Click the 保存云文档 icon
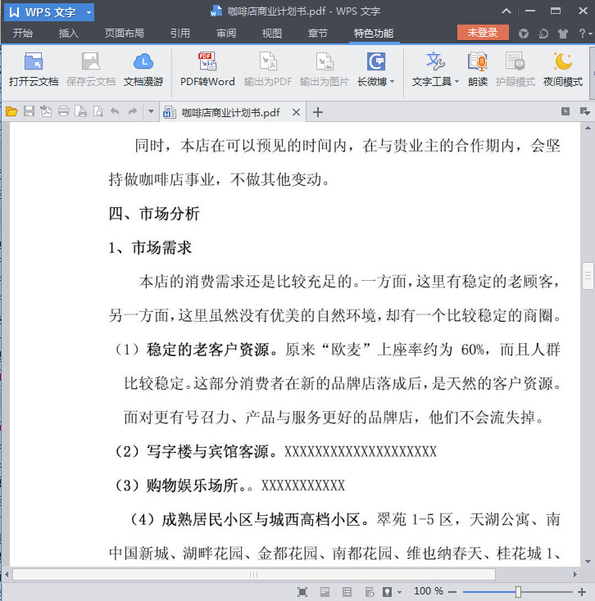 (90, 70)
